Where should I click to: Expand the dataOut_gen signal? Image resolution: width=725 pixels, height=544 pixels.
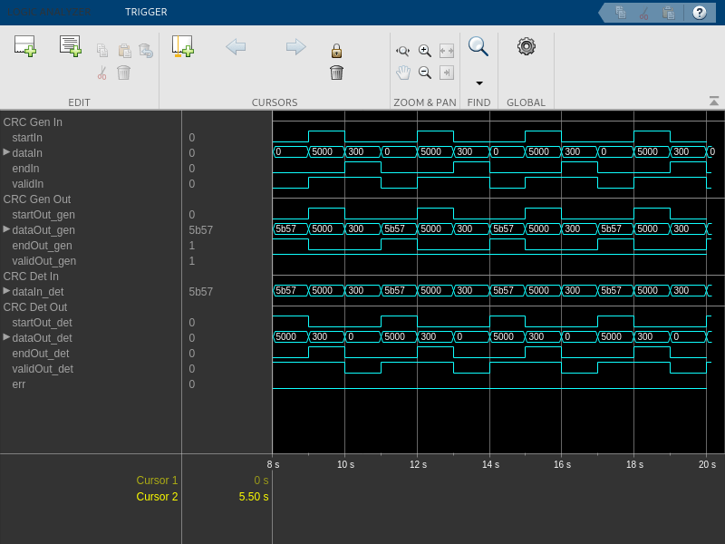7,229
